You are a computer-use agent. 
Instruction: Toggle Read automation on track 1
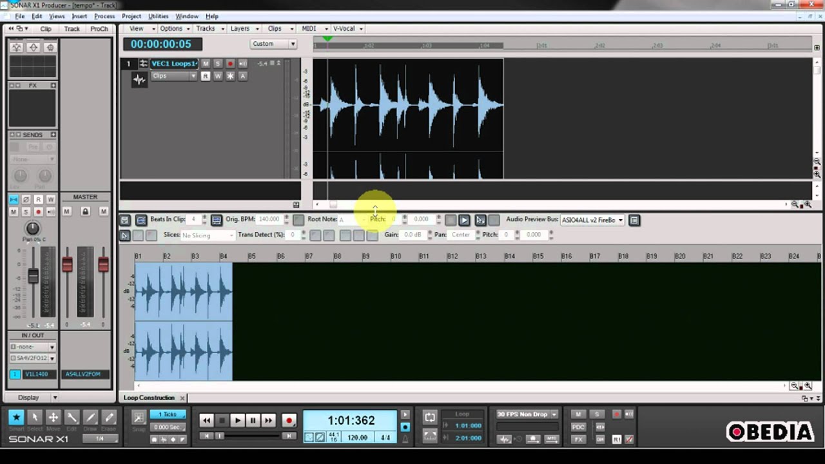[x=206, y=76]
